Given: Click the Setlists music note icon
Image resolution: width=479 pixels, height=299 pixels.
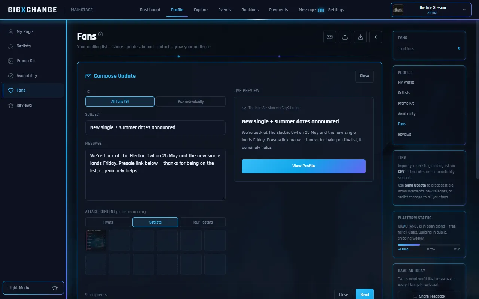Looking at the screenshot, I should coord(11,46).
